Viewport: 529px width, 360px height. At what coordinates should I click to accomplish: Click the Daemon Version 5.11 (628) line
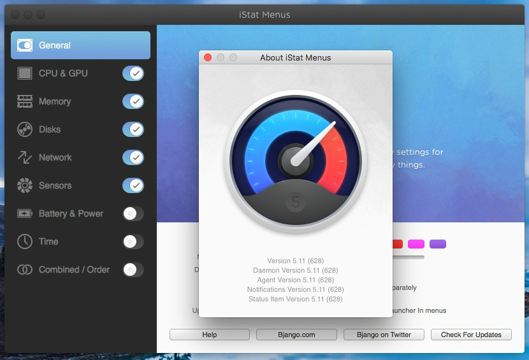tap(296, 270)
